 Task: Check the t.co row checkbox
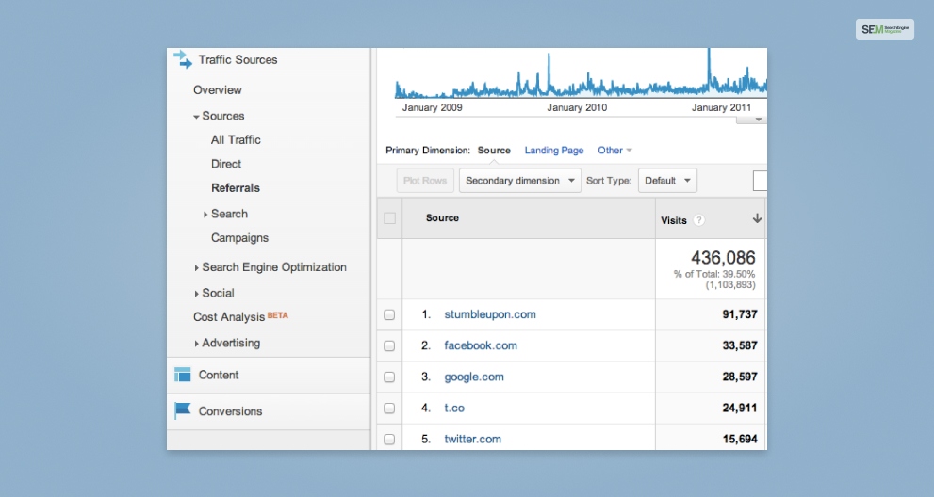[389, 408]
